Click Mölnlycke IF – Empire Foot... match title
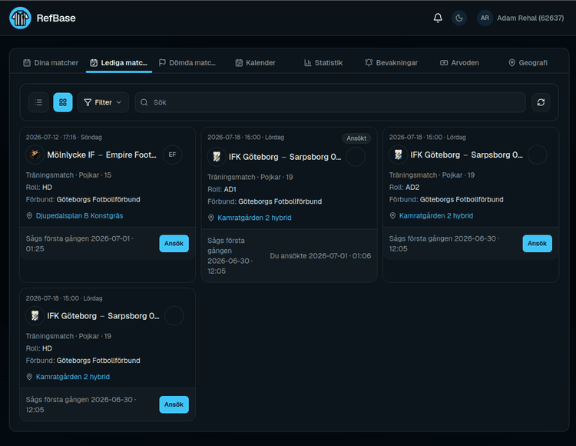The image size is (576, 446). pyautogui.click(x=101, y=155)
